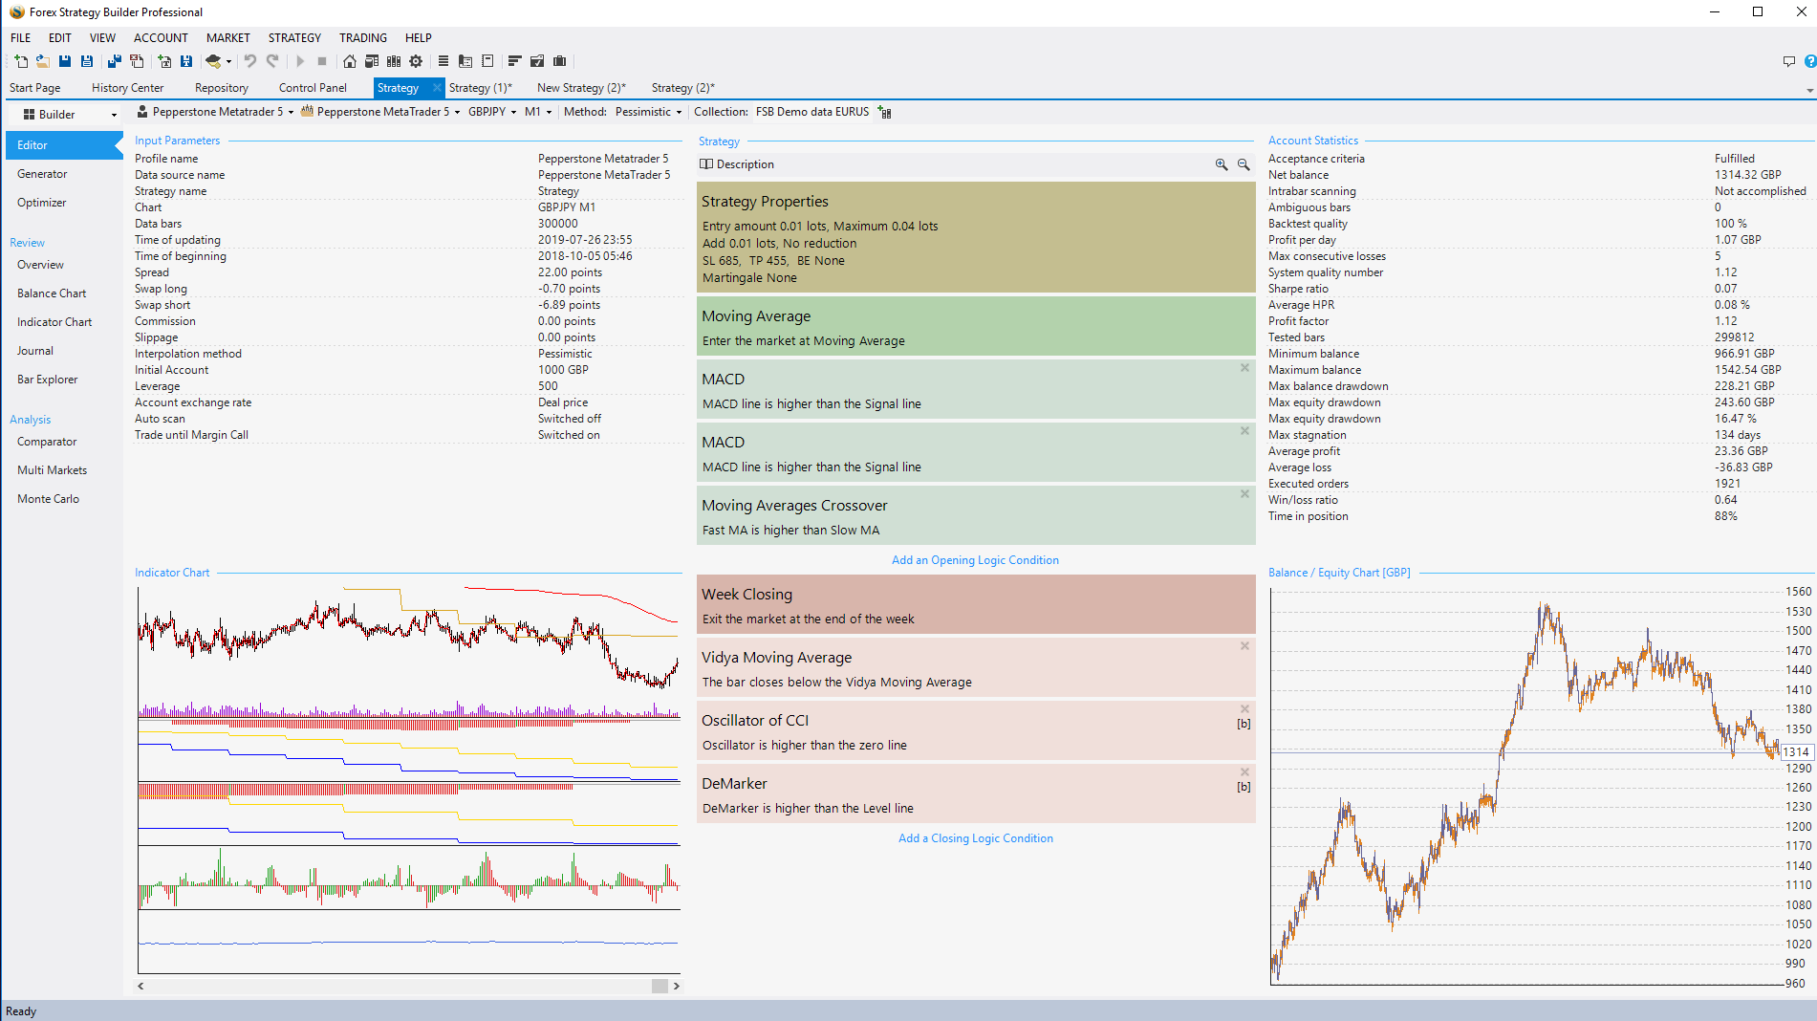Remove the Oscillator of CCI condition

(1244, 709)
